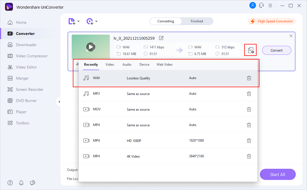Screen dimensions: 307x190
Task: Rename the file using the edit pencil icon
Action: [161, 38]
